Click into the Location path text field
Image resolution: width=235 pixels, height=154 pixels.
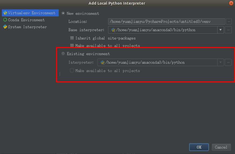click(x=166, y=22)
